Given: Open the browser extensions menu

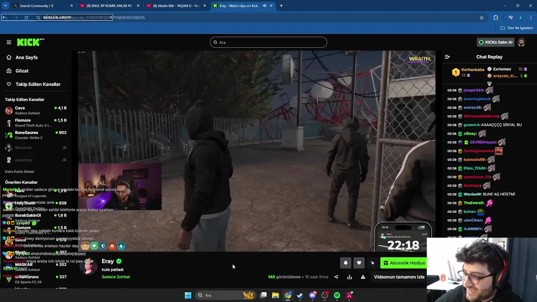Looking at the screenshot, I should (496, 18).
